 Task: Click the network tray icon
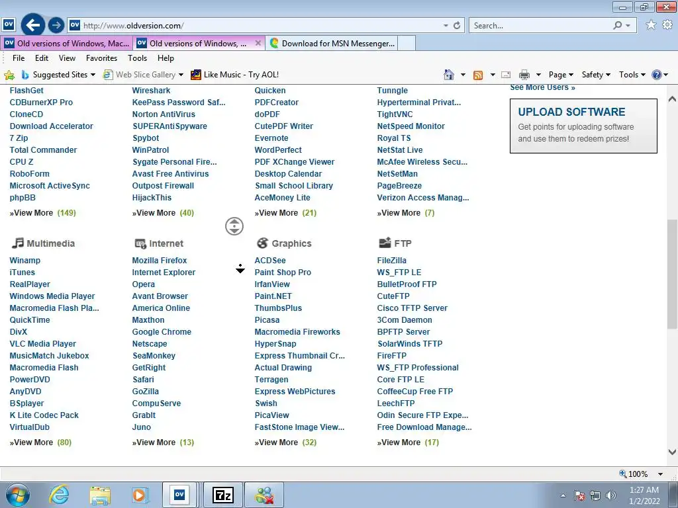click(x=595, y=495)
